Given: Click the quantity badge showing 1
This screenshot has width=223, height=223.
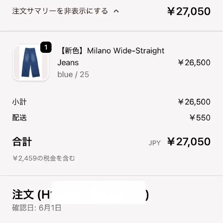Looking at the screenshot, I should pos(46,47).
